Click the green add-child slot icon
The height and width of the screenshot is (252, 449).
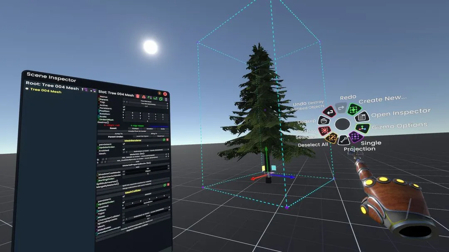point(155,98)
